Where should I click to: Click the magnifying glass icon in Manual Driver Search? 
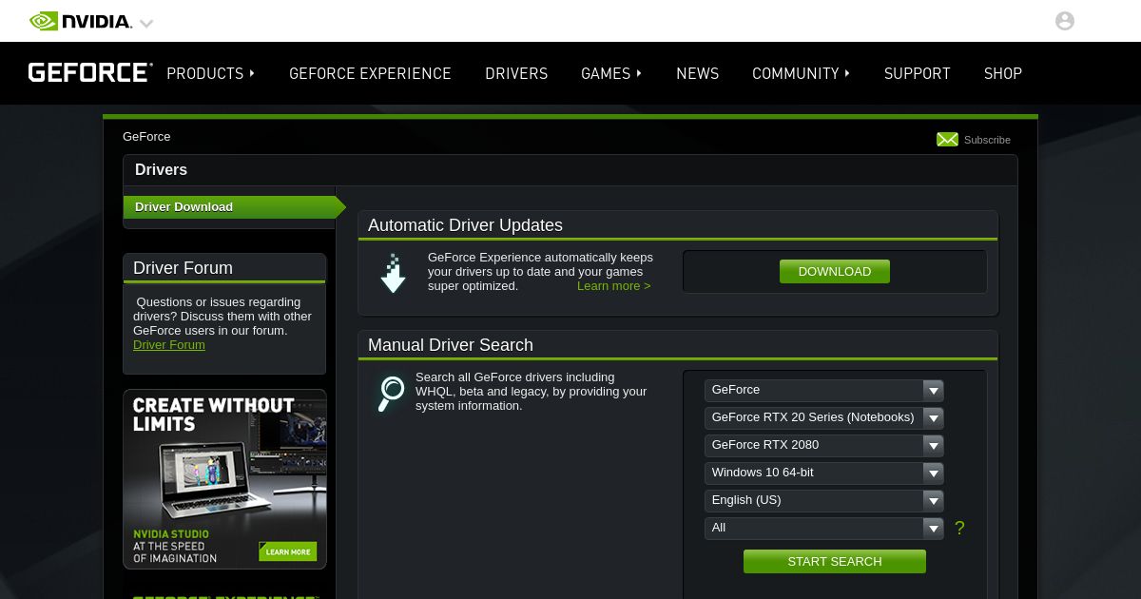coord(390,394)
